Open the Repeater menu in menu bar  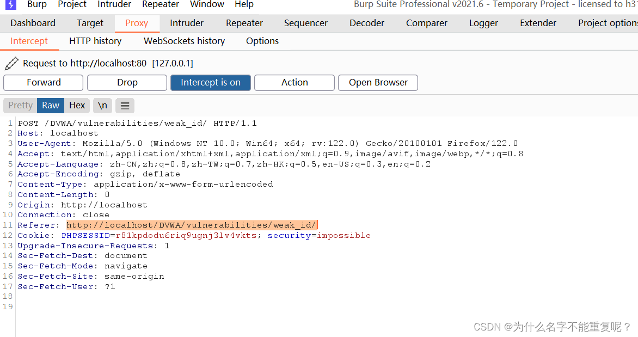[x=160, y=4]
